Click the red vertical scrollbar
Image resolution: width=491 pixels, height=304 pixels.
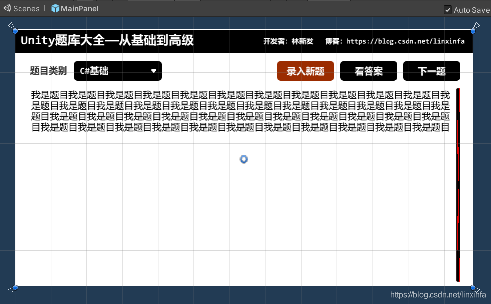[x=458, y=185]
